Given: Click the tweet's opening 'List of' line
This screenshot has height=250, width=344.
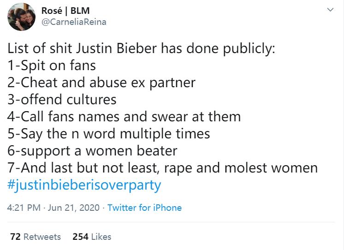Looking at the screenshot, I should click(x=142, y=48).
